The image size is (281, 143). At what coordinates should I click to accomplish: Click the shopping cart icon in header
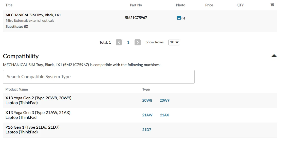(272, 5)
